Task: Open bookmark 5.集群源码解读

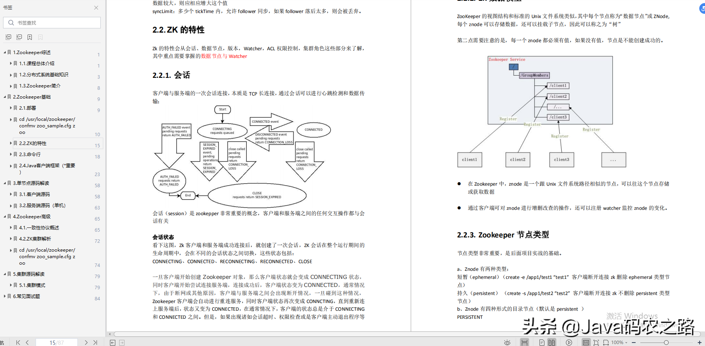Action: (29, 274)
